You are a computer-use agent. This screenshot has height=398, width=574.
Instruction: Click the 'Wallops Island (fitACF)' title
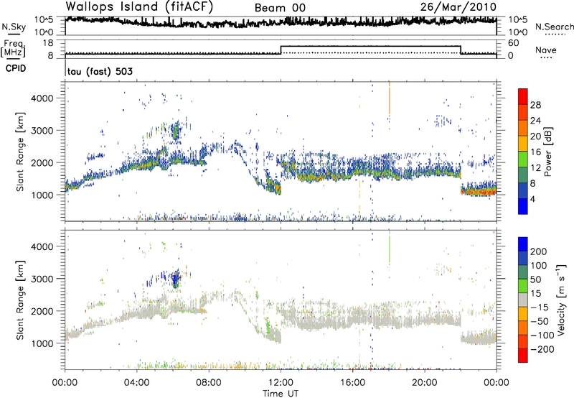coord(139,7)
